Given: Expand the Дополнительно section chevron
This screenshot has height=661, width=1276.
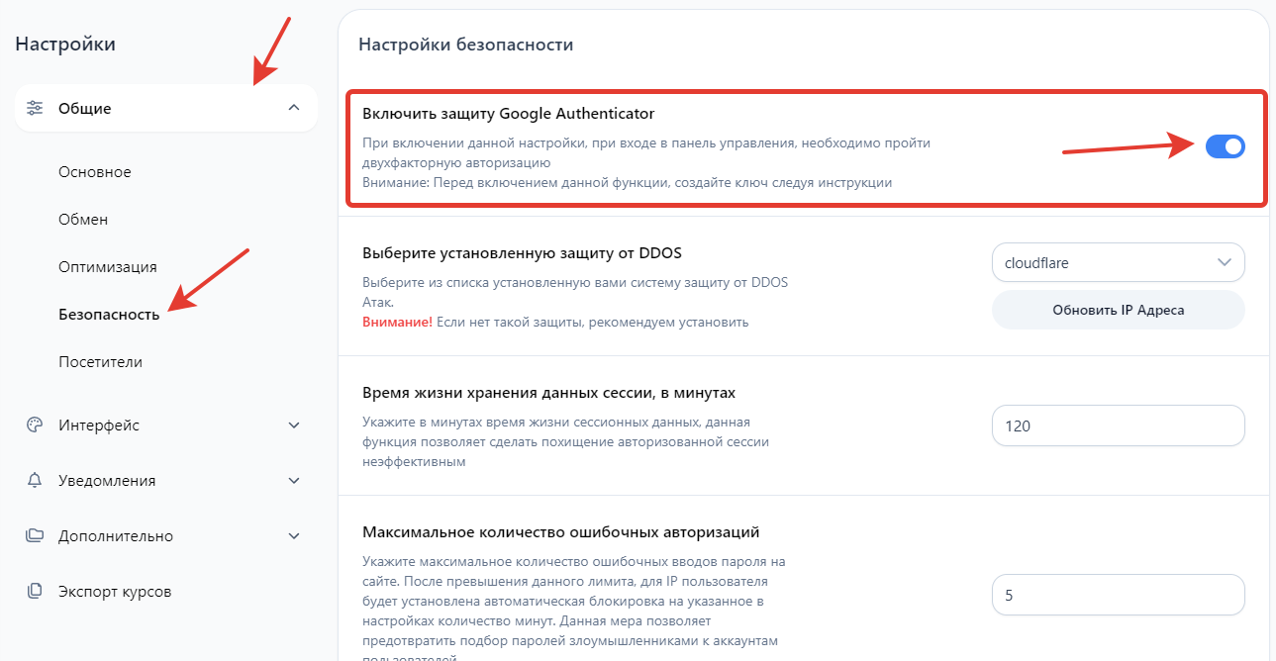Looking at the screenshot, I should 293,536.
